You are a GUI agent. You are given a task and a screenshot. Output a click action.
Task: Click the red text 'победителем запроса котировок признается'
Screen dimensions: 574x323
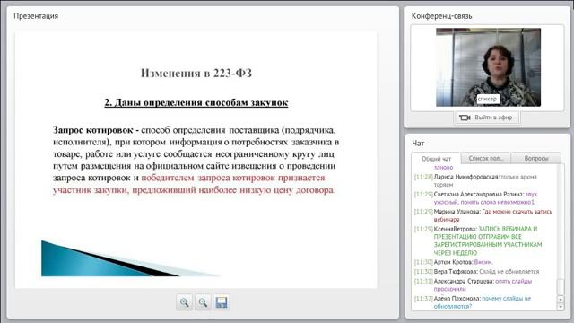(x=233, y=178)
